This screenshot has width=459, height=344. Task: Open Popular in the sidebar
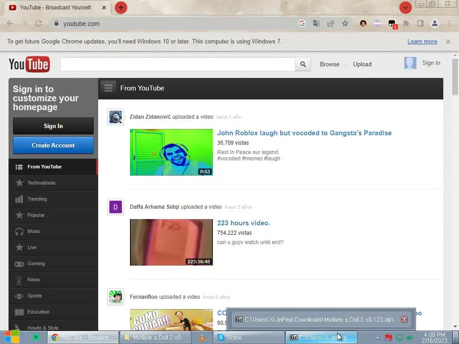click(x=53, y=215)
